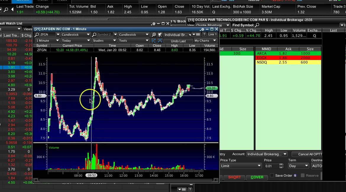Click the Symbol 2 search magnifier icon
This screenshot has height=192, width=346.
tap(94, 35)
